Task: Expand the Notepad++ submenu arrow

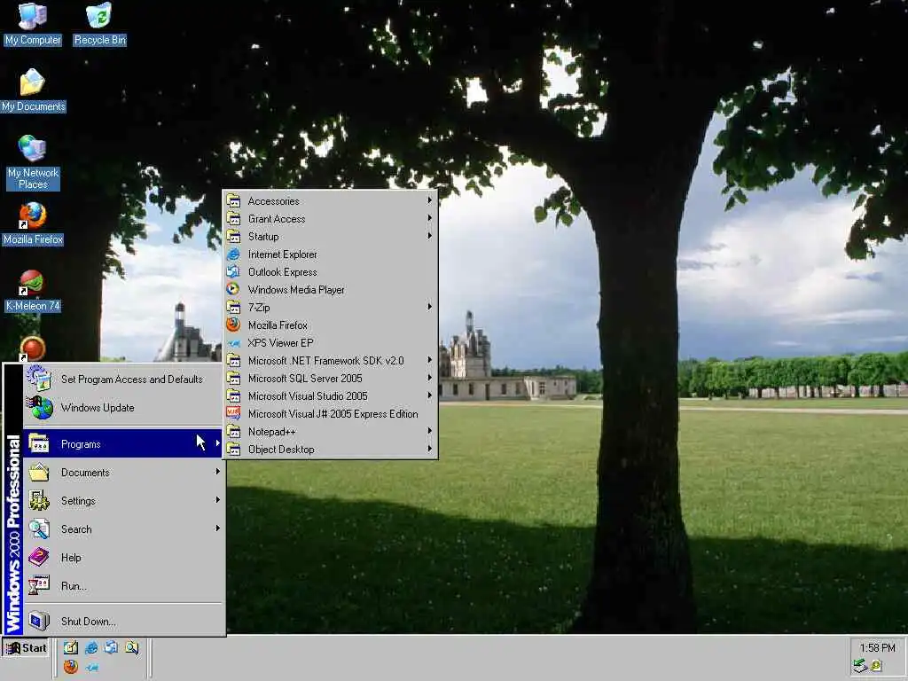Action: pyautogui.click(x=430, y=432)
